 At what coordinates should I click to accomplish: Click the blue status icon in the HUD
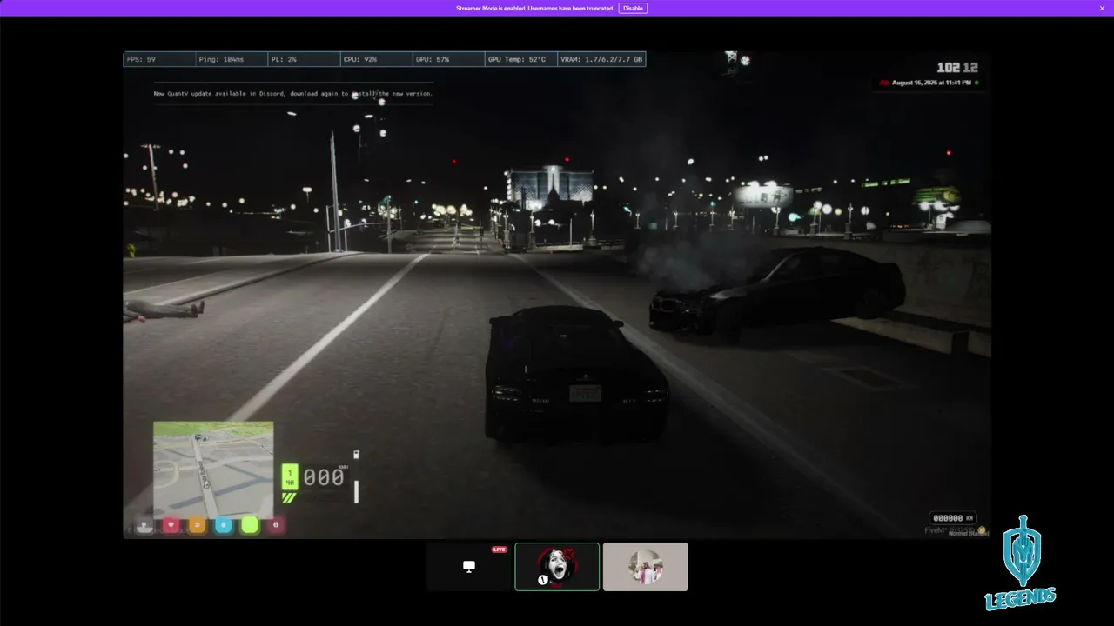(224, 525)
